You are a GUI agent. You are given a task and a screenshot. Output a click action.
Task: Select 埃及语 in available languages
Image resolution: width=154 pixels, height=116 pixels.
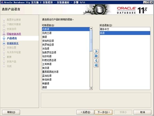click(66, 68)
